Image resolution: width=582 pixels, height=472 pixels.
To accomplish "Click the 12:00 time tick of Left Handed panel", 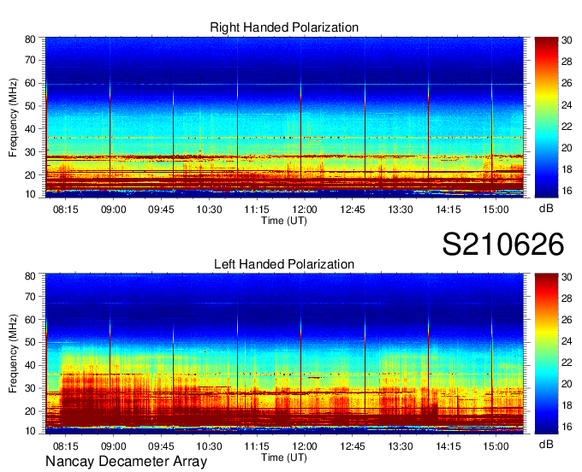I will (305, 446).
